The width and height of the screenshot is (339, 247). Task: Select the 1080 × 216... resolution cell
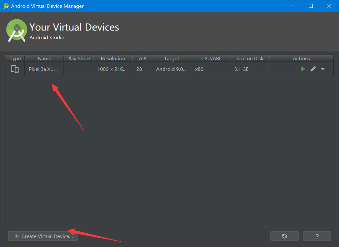click(113, 69)
